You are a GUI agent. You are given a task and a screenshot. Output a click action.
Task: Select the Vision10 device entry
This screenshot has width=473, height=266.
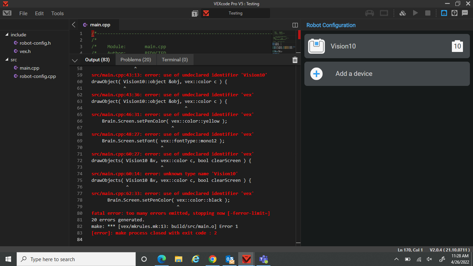387,46
